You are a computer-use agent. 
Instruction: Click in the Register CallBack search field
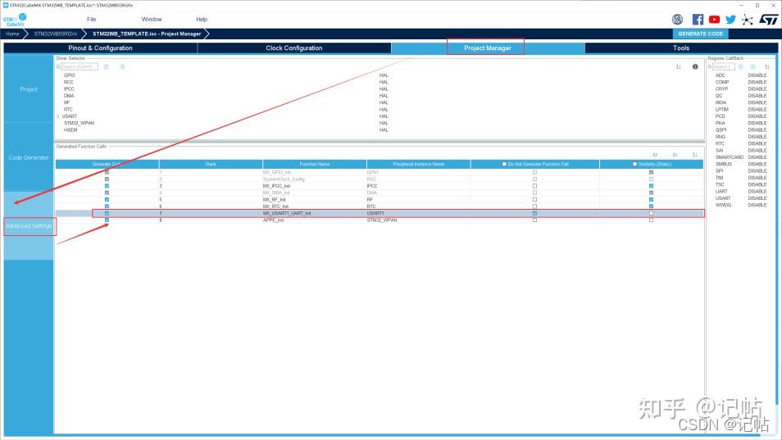pyautogui.click(x=723, y=66)
